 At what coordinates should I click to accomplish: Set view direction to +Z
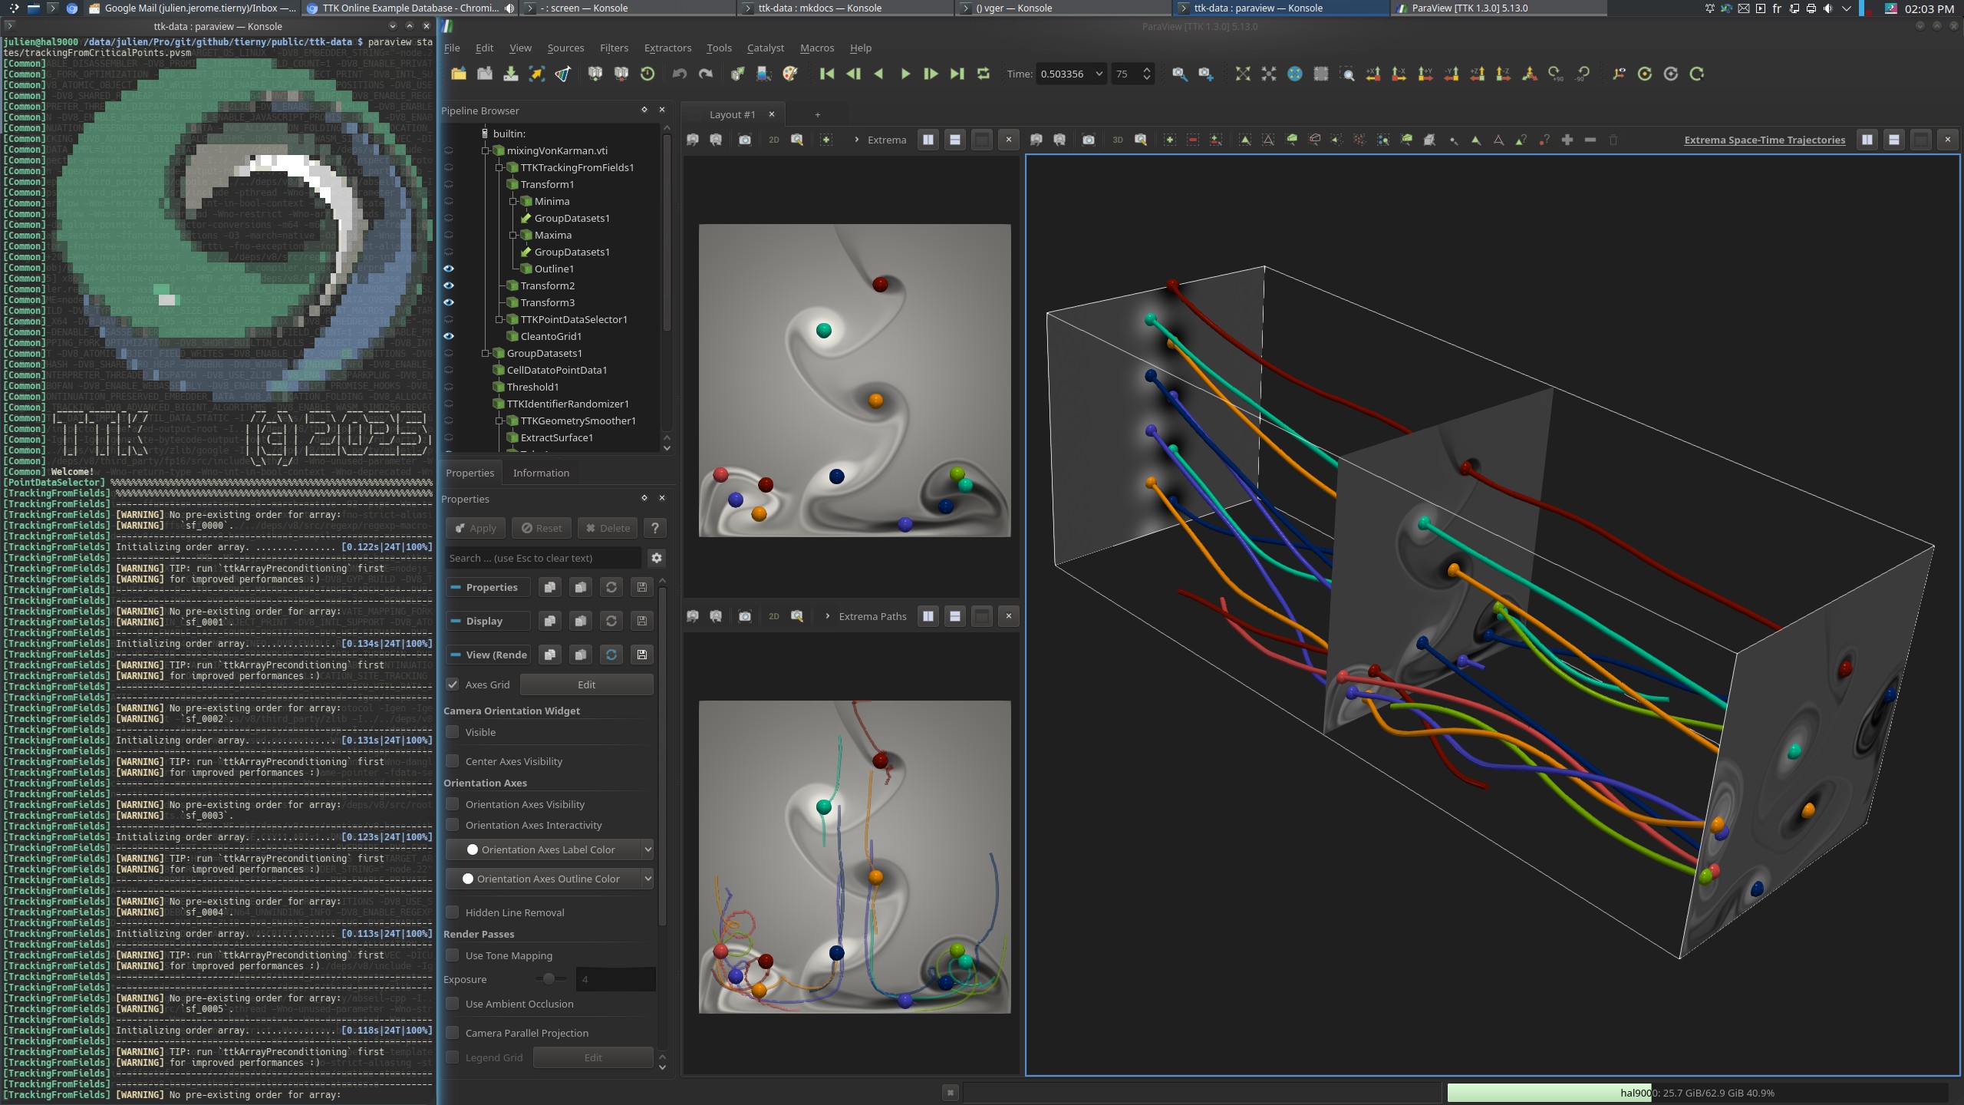coord(1478,74)
